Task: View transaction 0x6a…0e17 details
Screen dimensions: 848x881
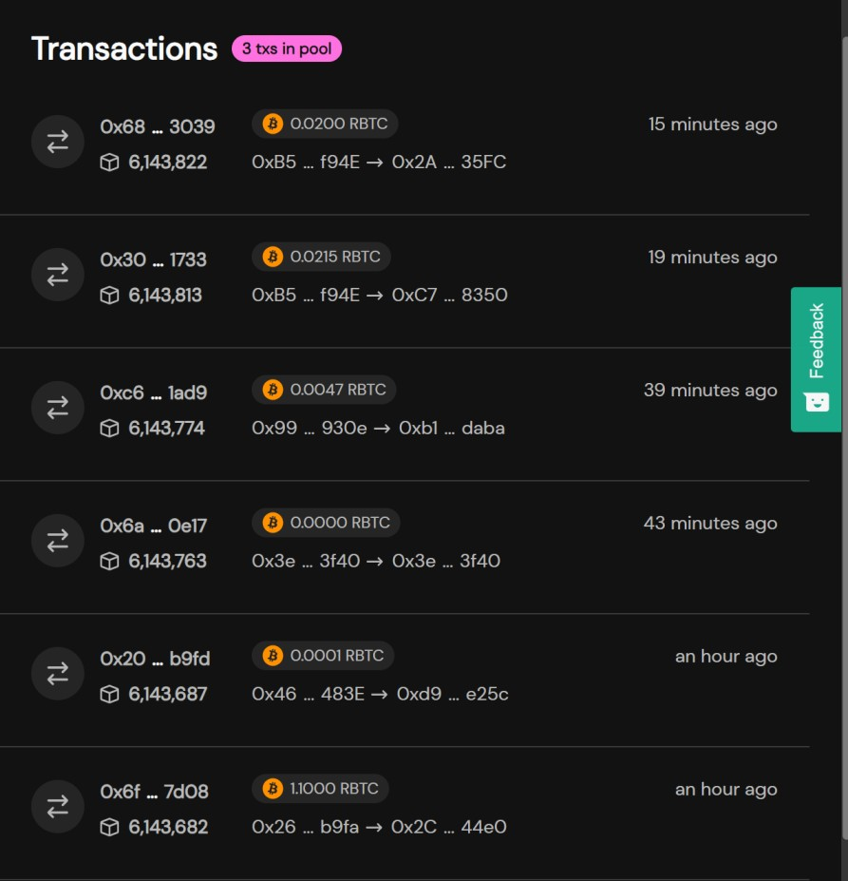Action: (156, 524)
